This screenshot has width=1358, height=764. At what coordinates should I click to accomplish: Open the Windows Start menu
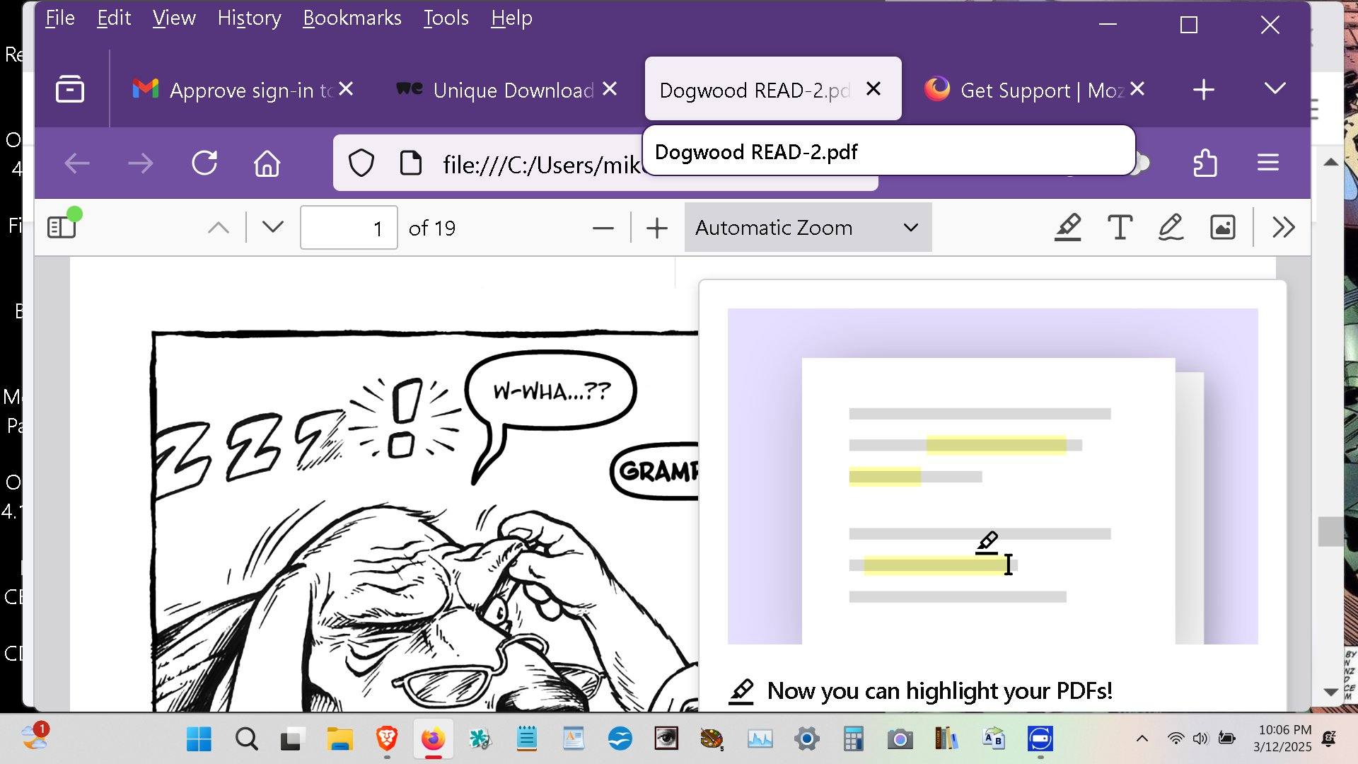199,739
